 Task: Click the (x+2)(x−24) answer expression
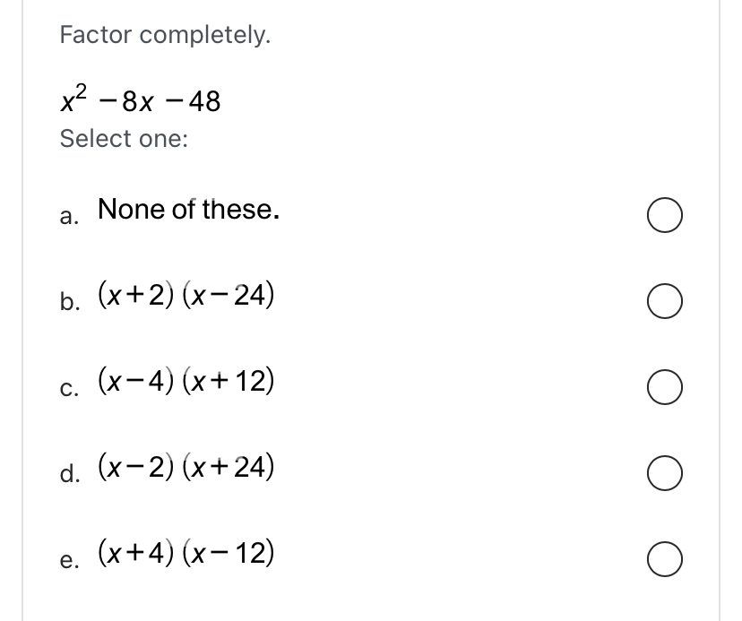[186, 297]
